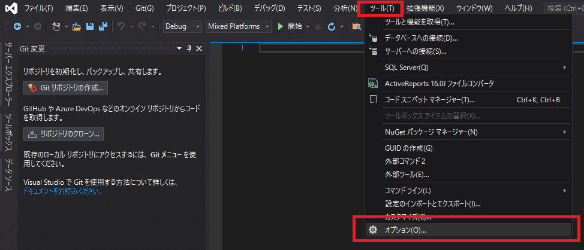Open the サーバー エクスプローラー side tab
The width and height of the screenshot is (584, 250).
point(9,74)
